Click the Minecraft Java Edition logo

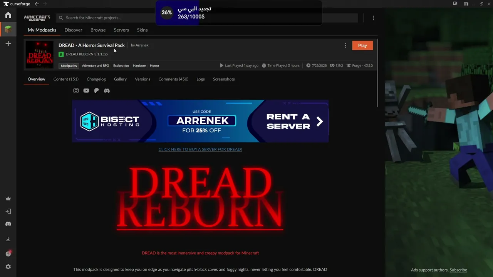37,18
